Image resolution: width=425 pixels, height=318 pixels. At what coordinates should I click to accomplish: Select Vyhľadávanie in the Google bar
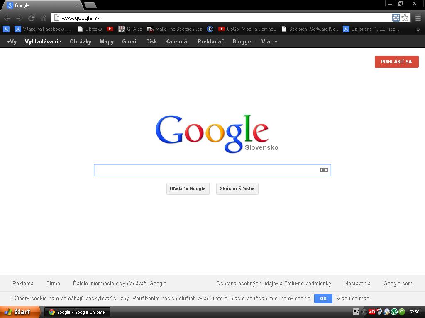(x=43, y=42)
